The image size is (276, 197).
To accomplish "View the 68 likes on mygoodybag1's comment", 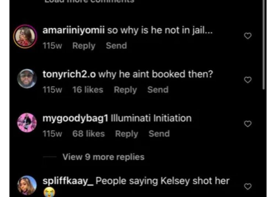I will [89, 133].
